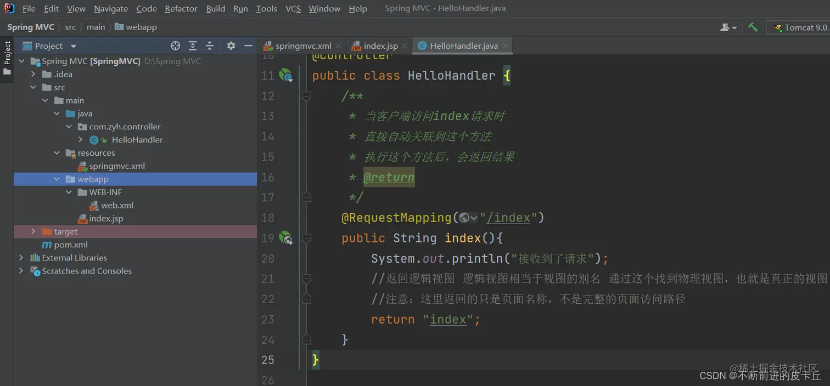Screen dimensions: 830x386
Task: Close the HelloHandler.java tab
Action: click(x=506, y=46)
